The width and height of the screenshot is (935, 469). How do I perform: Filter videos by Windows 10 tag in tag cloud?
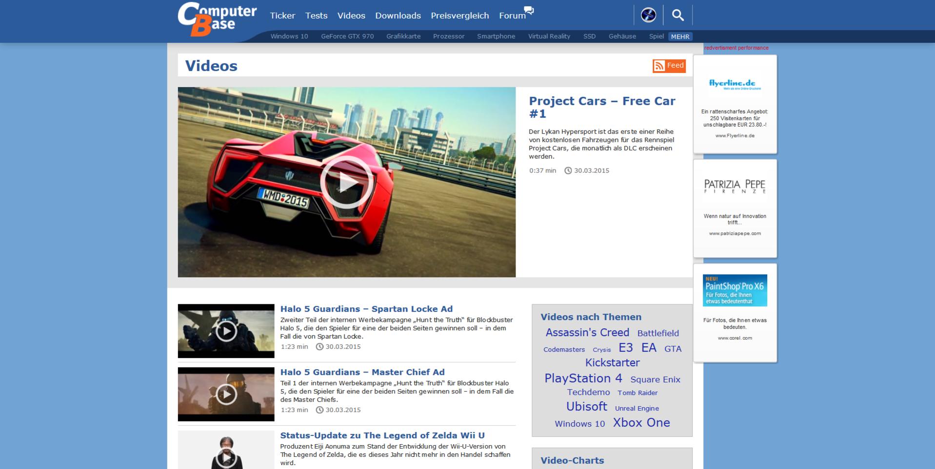coord(579,424)
